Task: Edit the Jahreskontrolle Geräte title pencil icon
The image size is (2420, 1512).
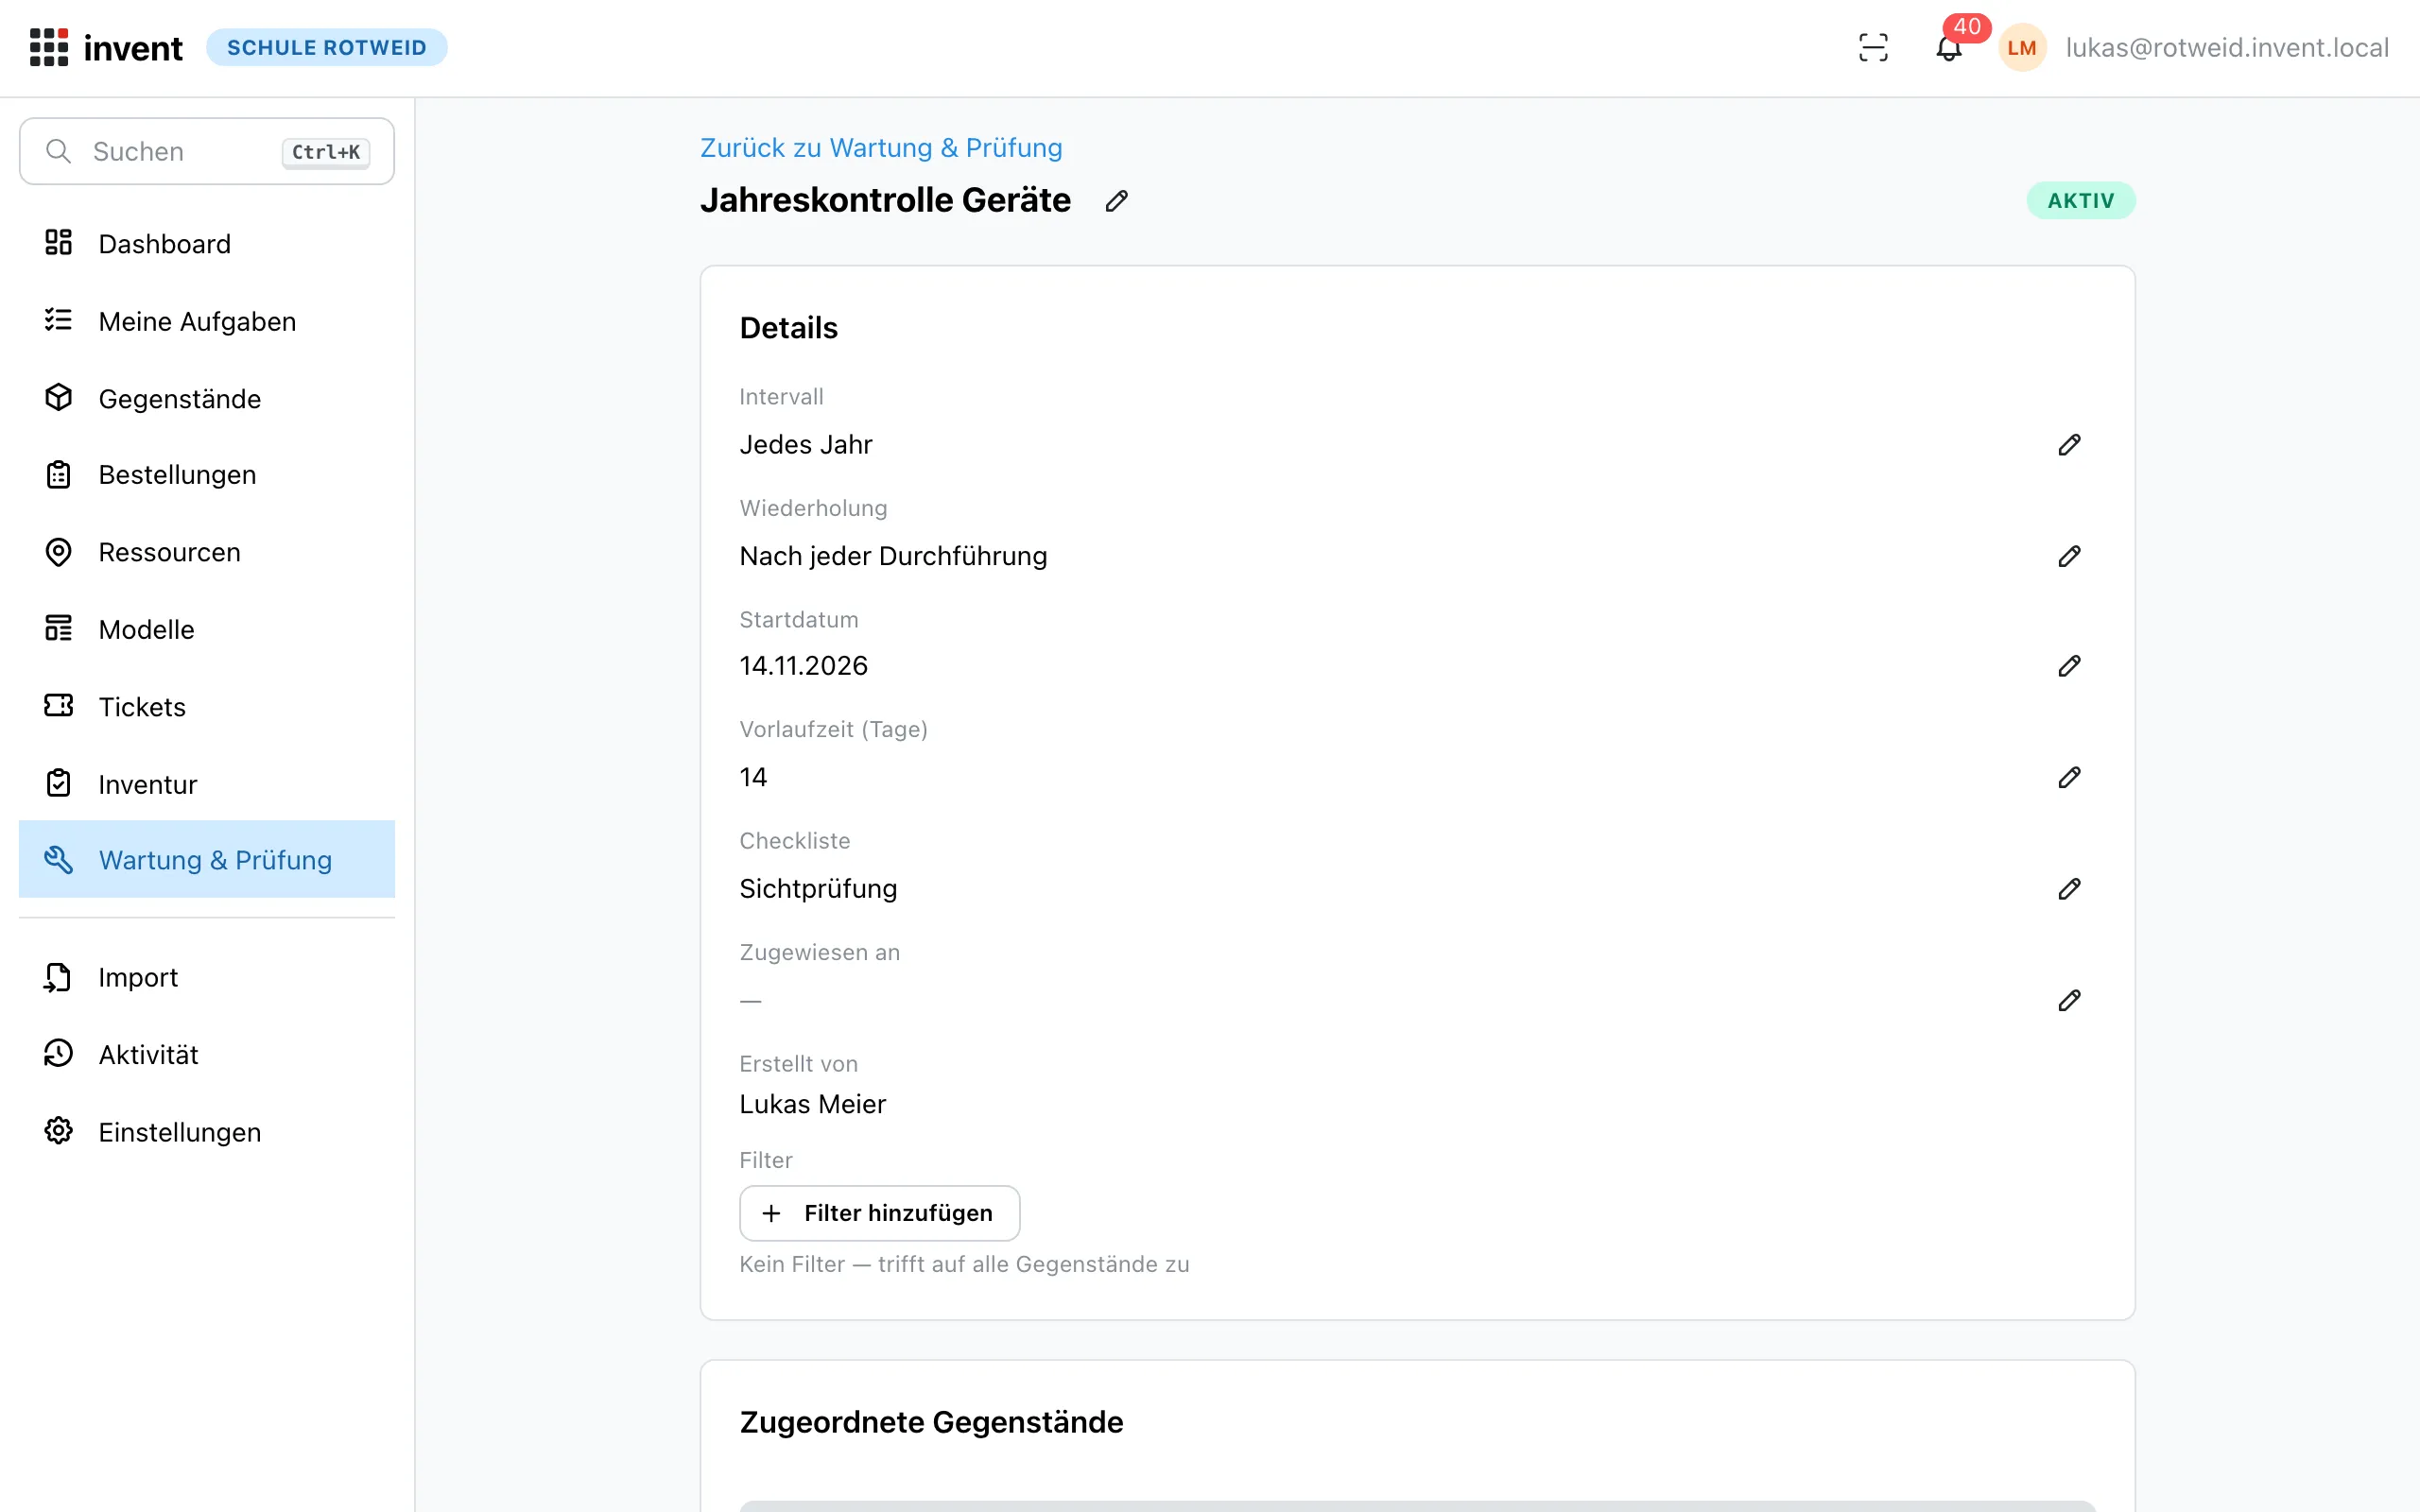Action: tap(1116, 201)
